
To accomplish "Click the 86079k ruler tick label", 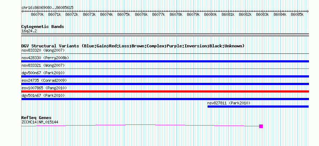I will coord(194,15).
